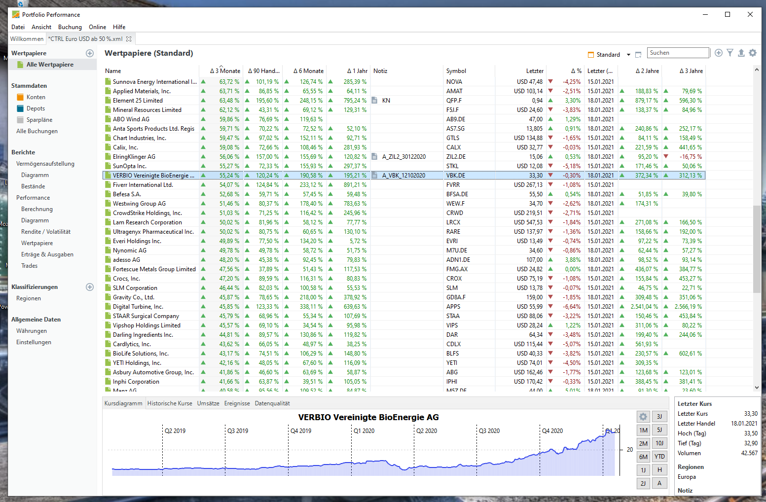The height and width of the screenshot is (502, 766).
Task: Click the export data icon in toolbar
Action: tap(741, 53)
